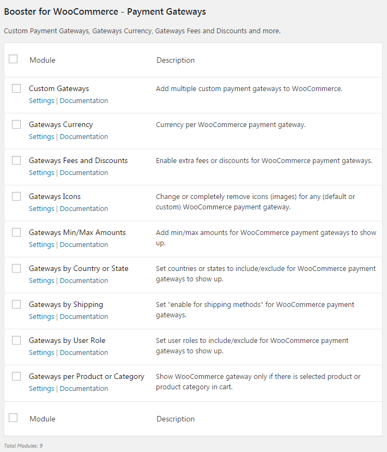Open Gateways by User Role Documentation
Image resolution: width=387 pixels, height=452 pixels.
point(84,353)
